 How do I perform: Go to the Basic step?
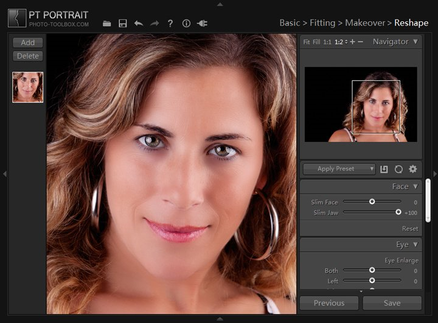pos(290,23)
